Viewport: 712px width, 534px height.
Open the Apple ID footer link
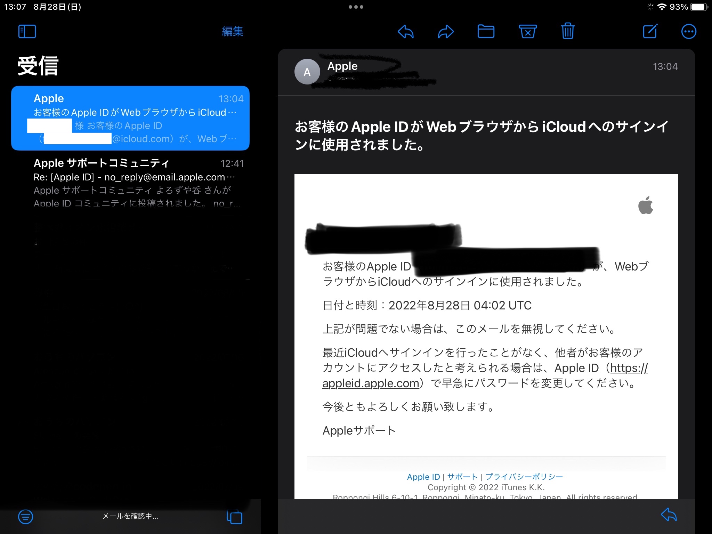click(423, 477)
